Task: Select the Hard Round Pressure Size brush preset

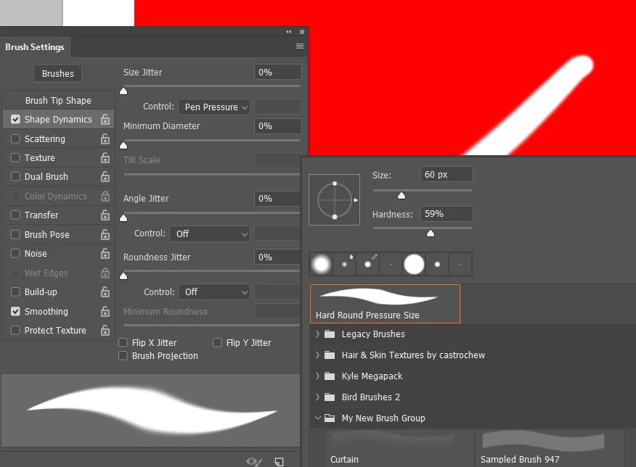Action: pos(385,304)
